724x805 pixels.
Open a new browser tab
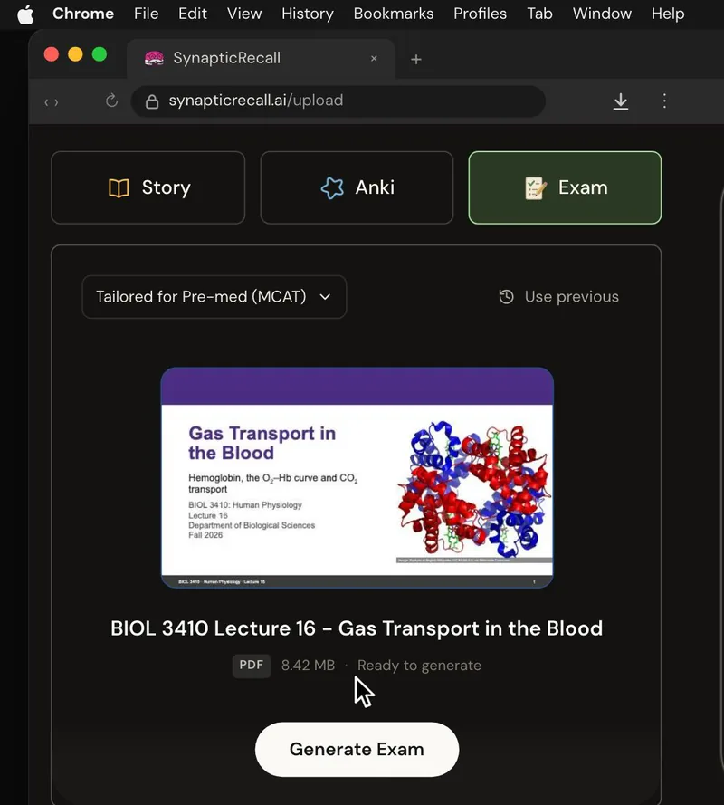coord(416,60)
